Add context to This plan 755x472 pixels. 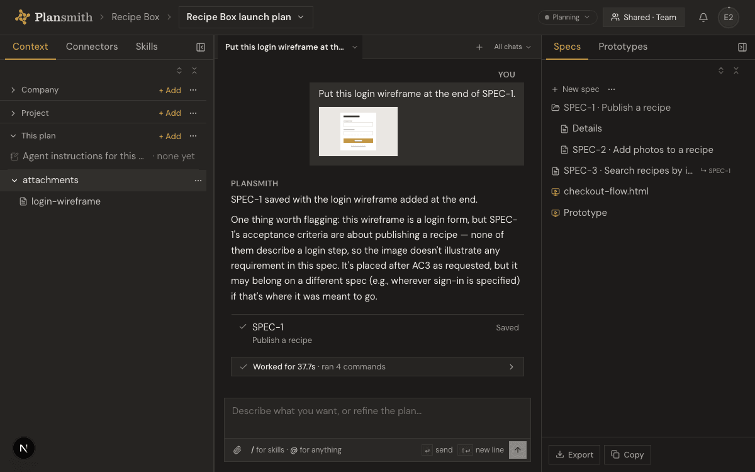(170, 137)
